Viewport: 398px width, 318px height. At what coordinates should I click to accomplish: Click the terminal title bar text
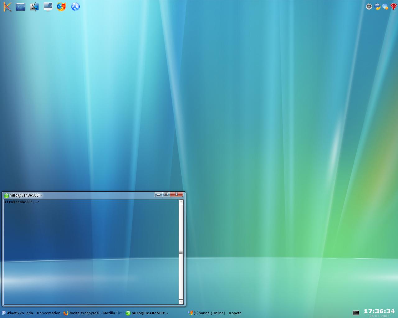tap(26, 195)
